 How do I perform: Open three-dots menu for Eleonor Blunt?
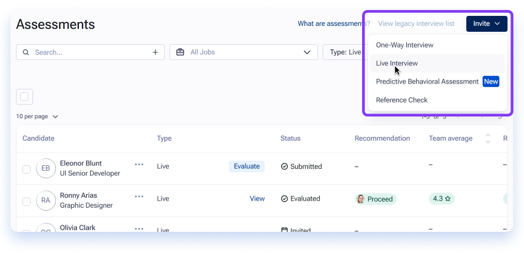139,164
